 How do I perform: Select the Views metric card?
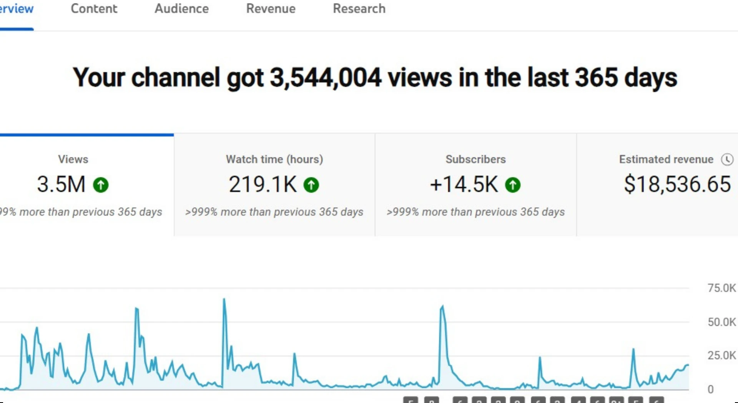[x=86, y=185]
